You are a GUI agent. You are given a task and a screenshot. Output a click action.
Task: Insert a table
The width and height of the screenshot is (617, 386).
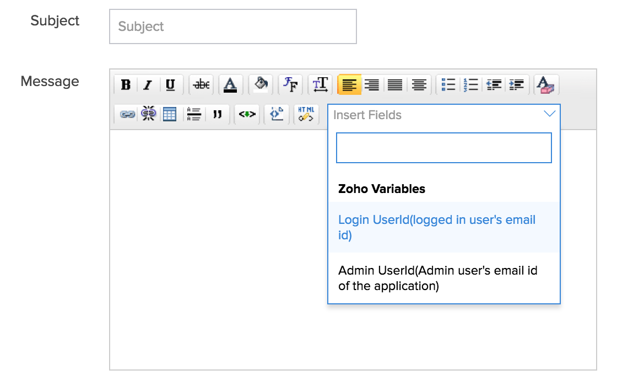(x=170, y=115)
